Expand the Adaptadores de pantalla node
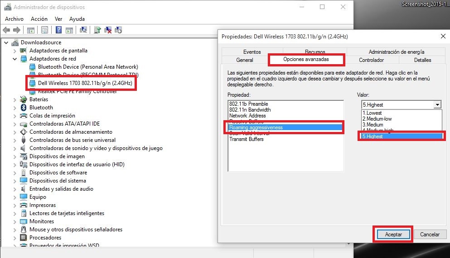 (15, 51)
